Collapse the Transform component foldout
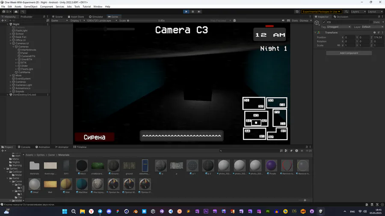Viewport: 385px width, 216px height. coord(315,32)
